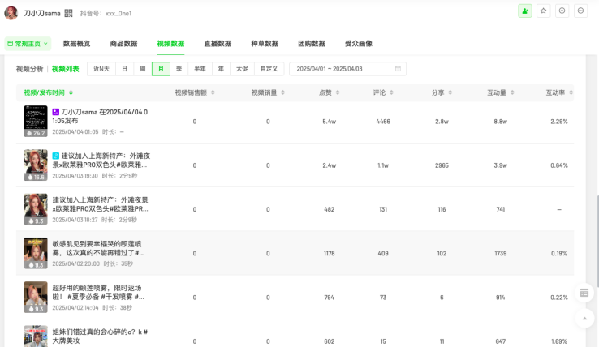Viewport: 599px width, 347px height.
Task: Select the 年 time range
Action: tap(221, 69)
